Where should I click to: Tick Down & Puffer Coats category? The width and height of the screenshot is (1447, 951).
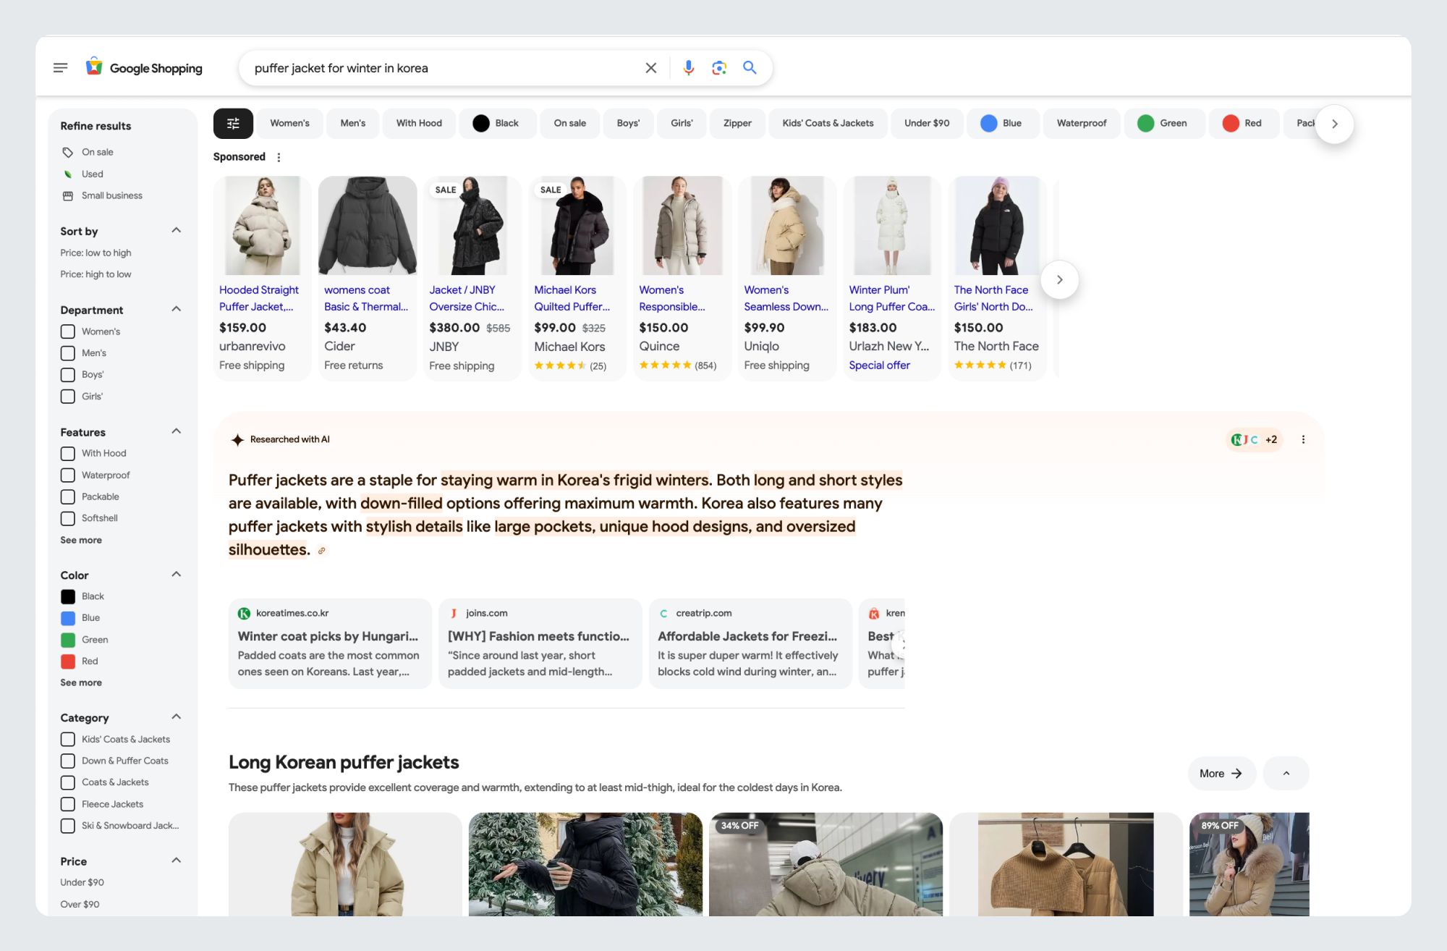68,761
